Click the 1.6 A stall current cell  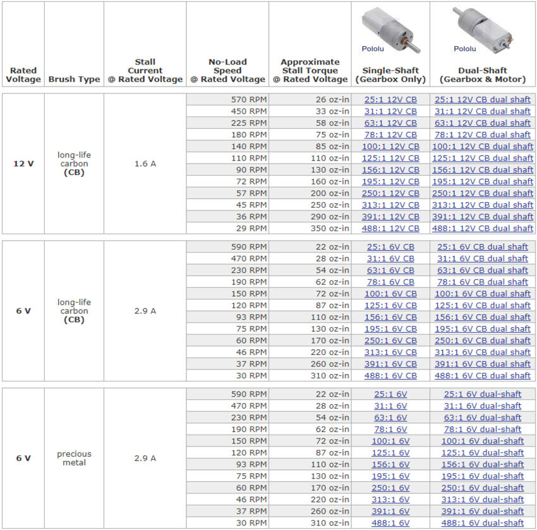point(145,164)
